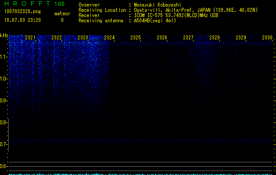Image resolution: width=276 pixels, height=175 pixels.
Task: Click the 1.1 kHz axis label
Action: point(4,57)
